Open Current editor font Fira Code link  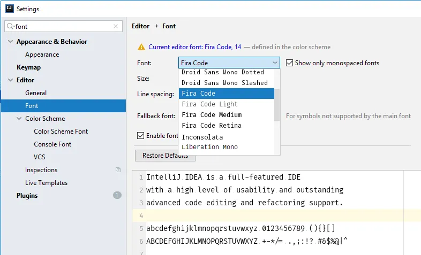(x=194, y=47)
